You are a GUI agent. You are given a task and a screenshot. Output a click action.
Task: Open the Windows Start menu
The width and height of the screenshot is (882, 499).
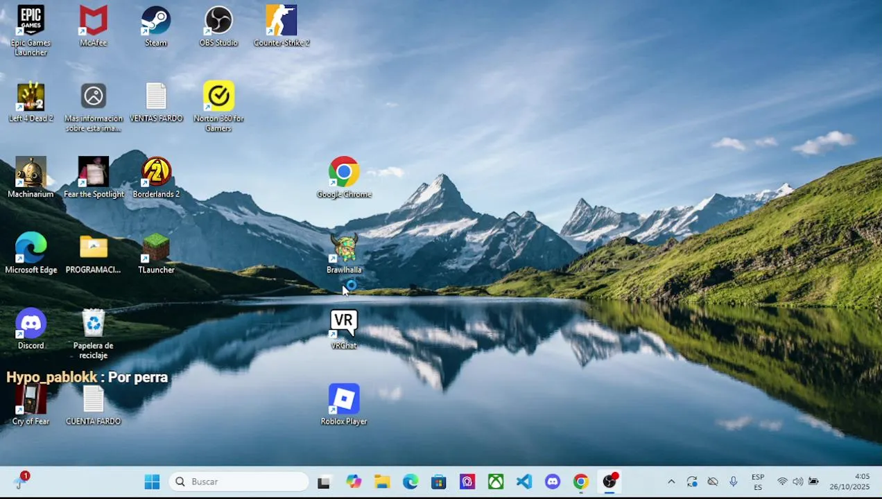point(152,482)
